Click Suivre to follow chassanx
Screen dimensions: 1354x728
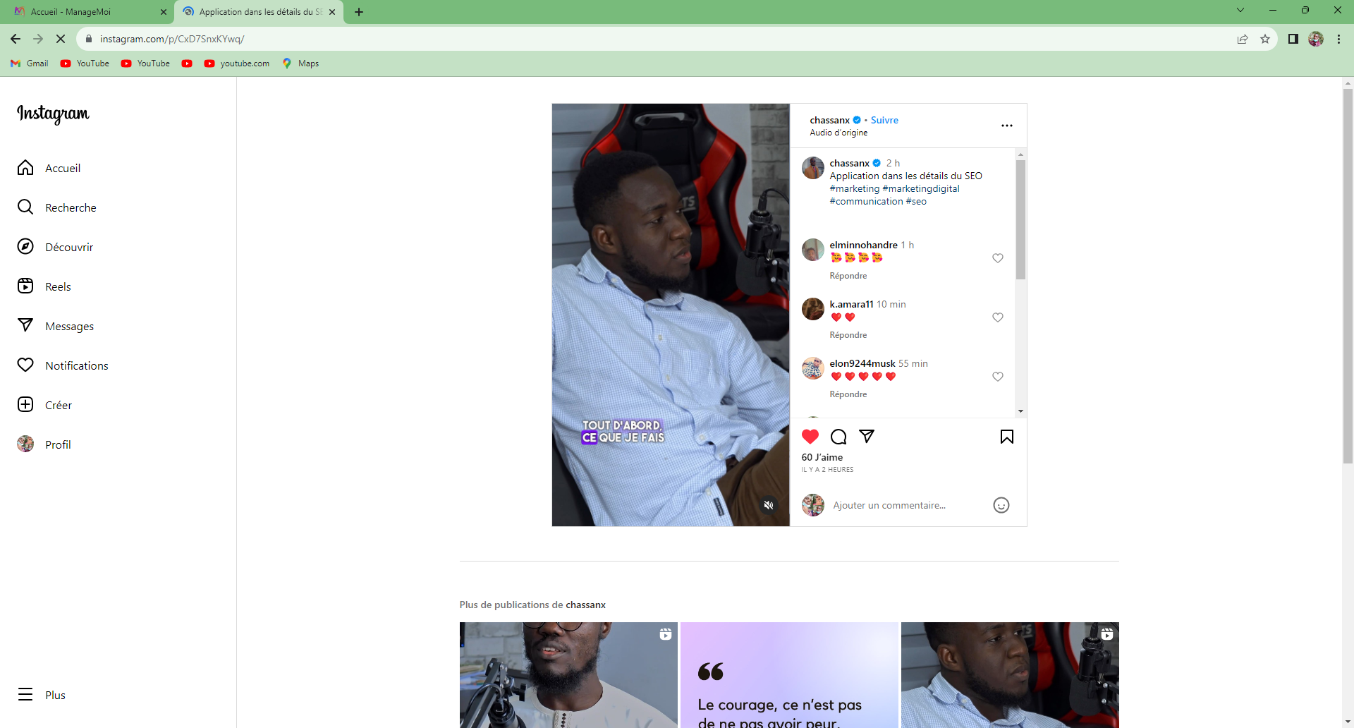pos(884,120)
